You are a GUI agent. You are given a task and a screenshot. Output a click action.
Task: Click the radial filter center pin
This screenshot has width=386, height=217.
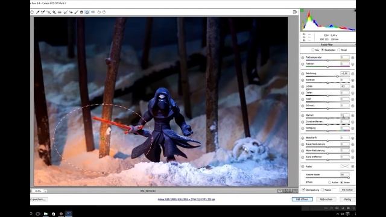coord(103,139)
